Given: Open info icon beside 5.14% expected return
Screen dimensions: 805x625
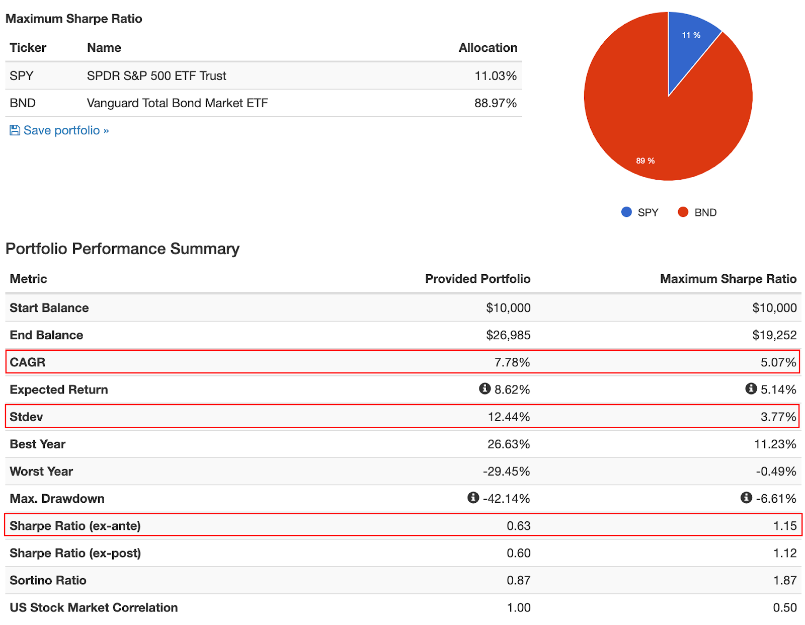Looking at the screenshot, I should [751, 388].
